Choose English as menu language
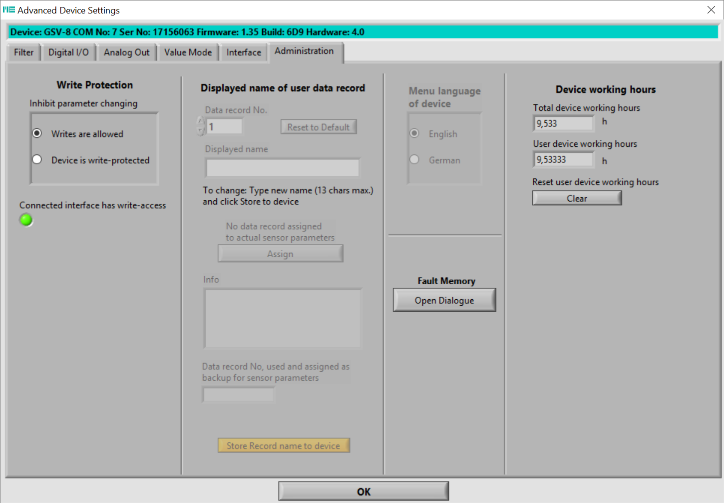The height and width of the screenshot is (503, 724). click(414, 133)
